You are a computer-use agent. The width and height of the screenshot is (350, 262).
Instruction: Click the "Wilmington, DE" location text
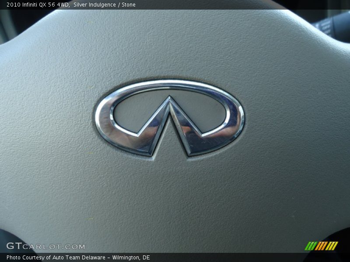coord(131,258)
